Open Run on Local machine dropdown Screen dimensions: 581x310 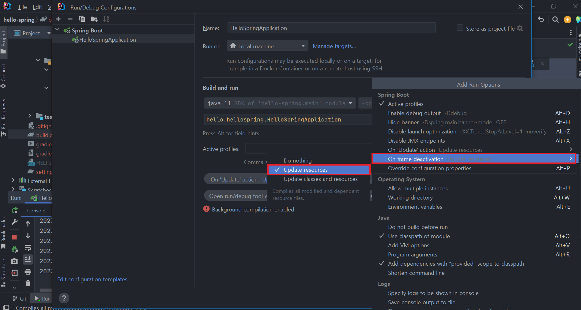[x=267, y=46]
